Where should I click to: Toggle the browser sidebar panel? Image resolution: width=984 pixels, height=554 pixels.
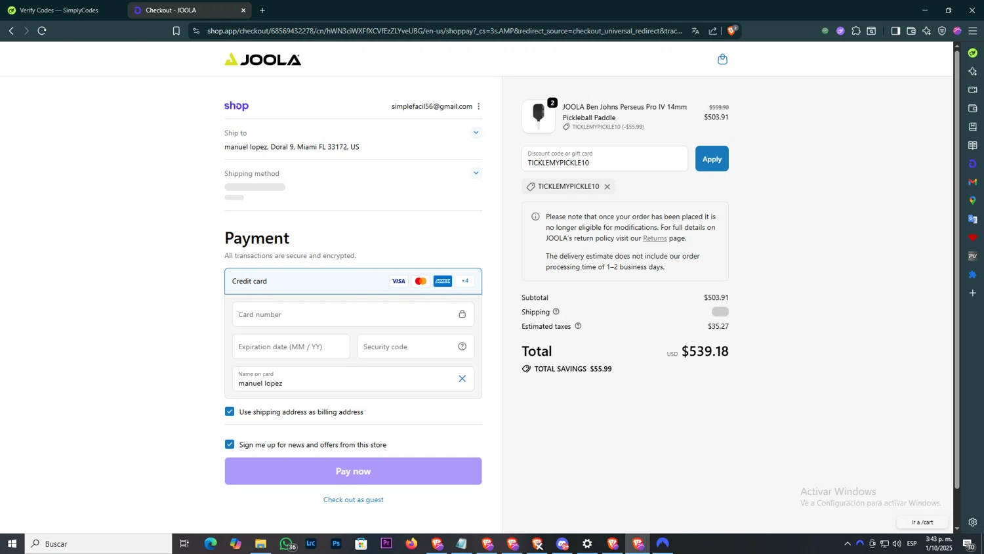coord(895,31)
